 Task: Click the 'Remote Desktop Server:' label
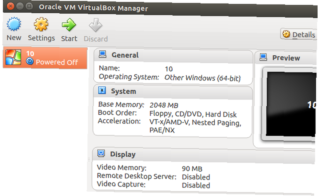[x=136, y=176]
